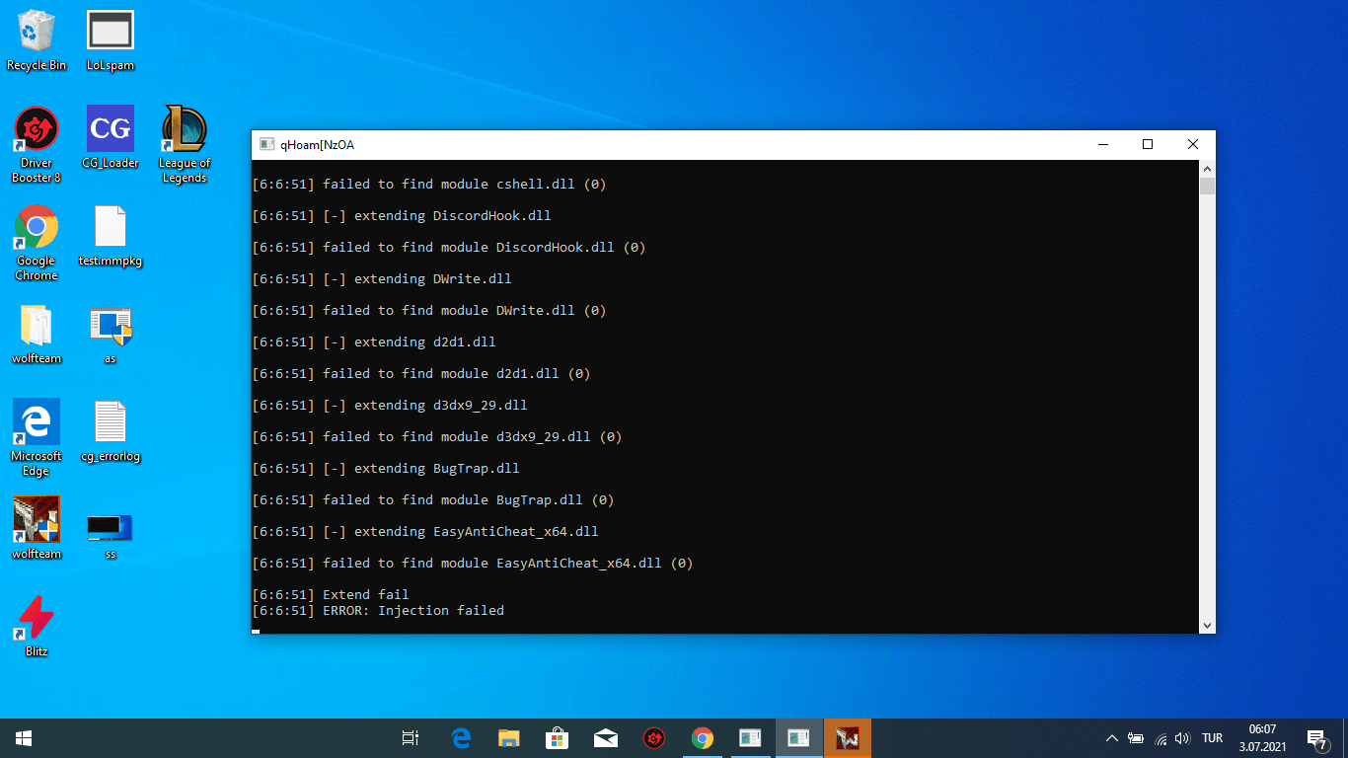The height and width of the screenshot is (758, 1348).
Task: Select the Microsoft Edge desktop shortcut
Action: 37,437
